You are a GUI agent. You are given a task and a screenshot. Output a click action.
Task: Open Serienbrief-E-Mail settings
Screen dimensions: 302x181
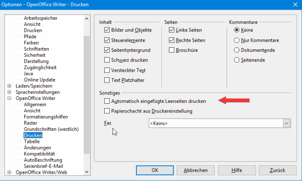43,166
